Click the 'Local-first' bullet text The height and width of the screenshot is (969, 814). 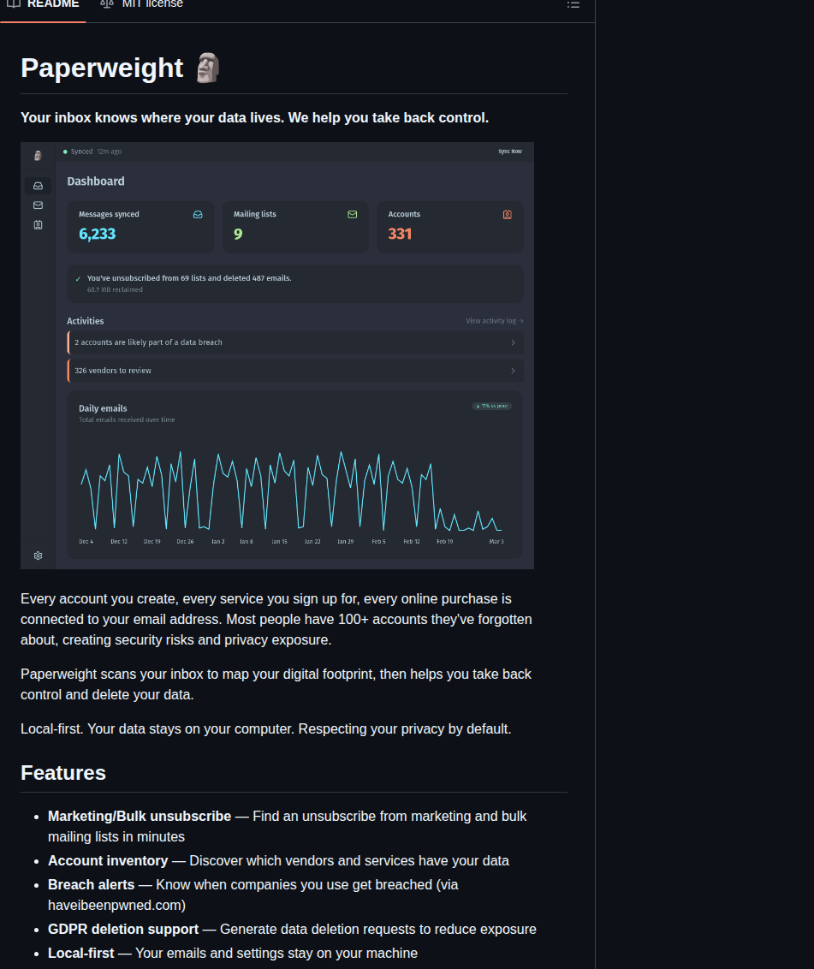81,953
